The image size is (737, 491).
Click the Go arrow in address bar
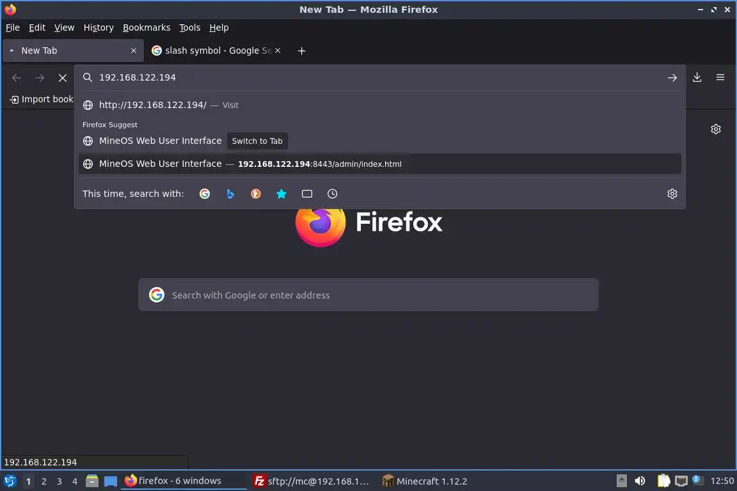coord(672,77)
